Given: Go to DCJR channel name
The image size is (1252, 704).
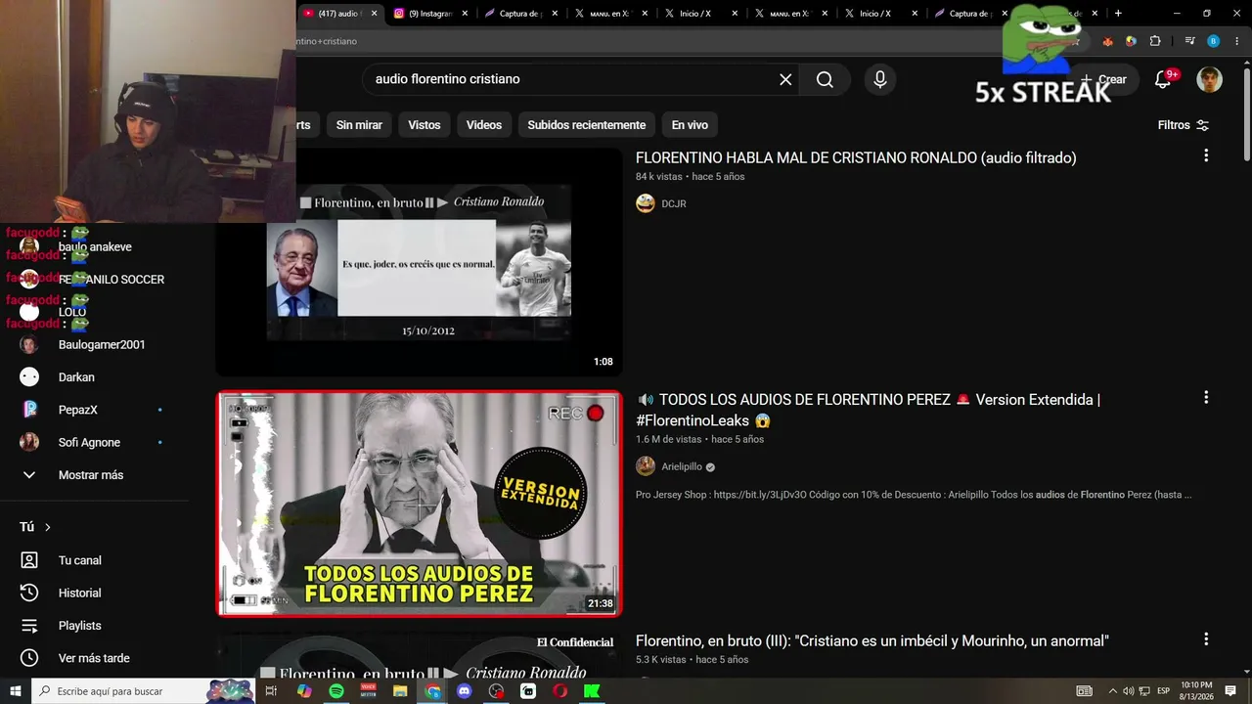Looking at the screenshot, I should (x=674, y=203).
